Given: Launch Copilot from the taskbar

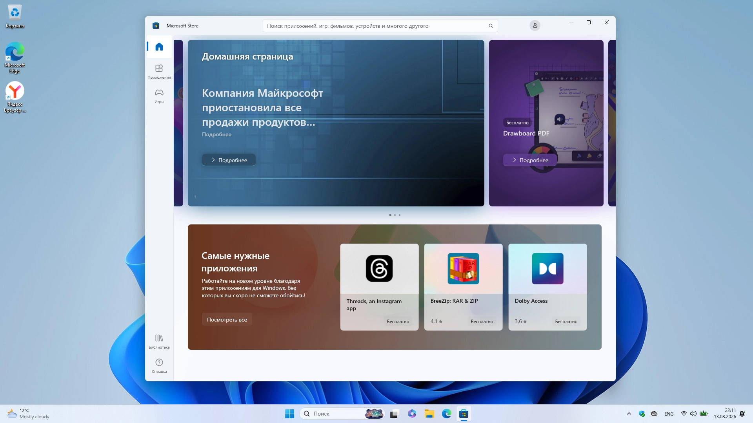Looking at the screenshot, I should tap(412, 414).
